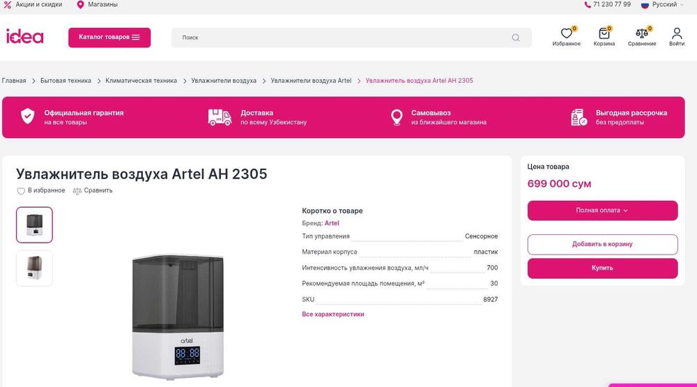Click the idea logo

point(25,36)
